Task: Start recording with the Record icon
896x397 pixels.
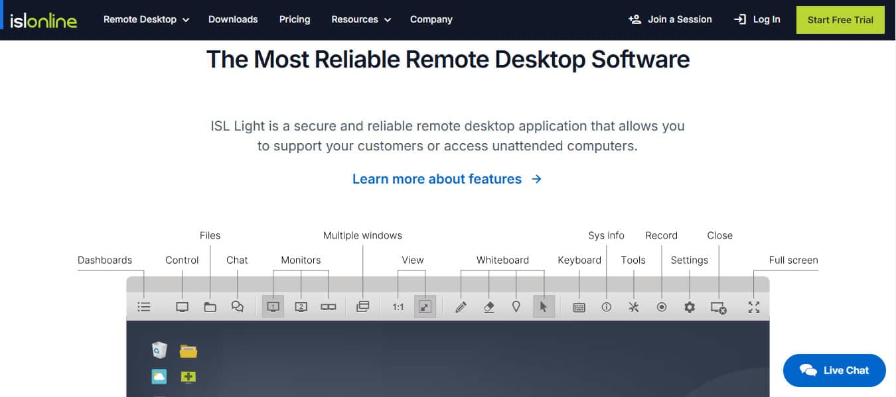Action: [662, 307]
